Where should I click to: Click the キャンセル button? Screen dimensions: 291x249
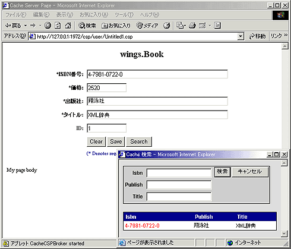tap(250, 172)
